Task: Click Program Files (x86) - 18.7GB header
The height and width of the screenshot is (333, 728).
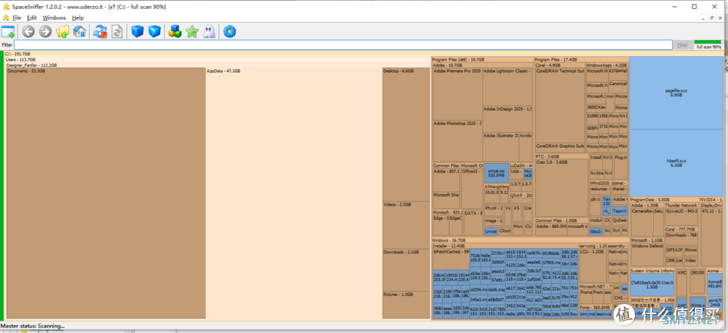Action: [x=482, y=60]
